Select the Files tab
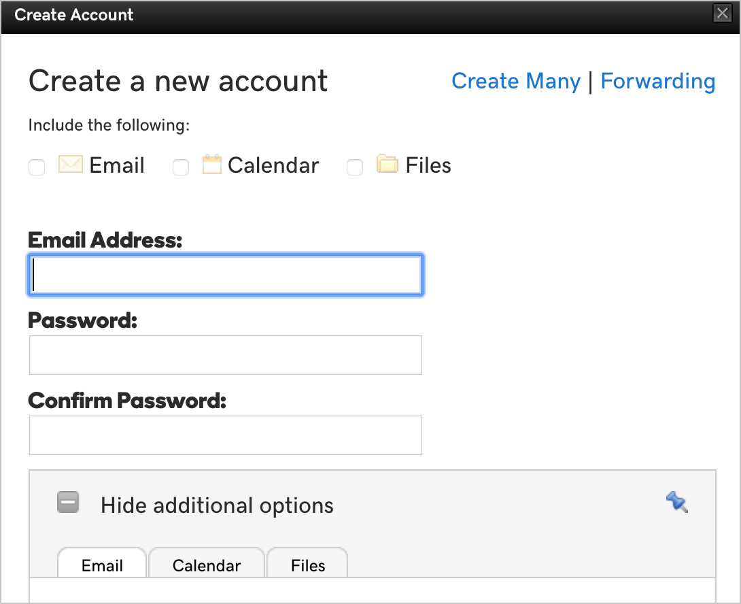This screenshot has height=604, width=741. [x=308, y=565]
